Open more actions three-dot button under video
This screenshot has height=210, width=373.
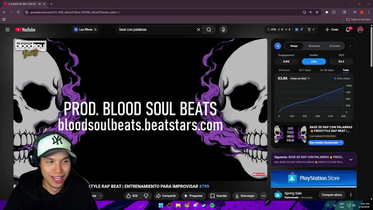click(263, 196)
